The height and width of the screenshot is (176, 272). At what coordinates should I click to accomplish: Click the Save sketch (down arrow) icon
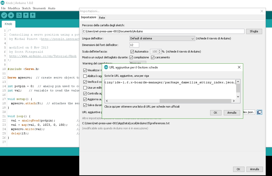(33, 15)
